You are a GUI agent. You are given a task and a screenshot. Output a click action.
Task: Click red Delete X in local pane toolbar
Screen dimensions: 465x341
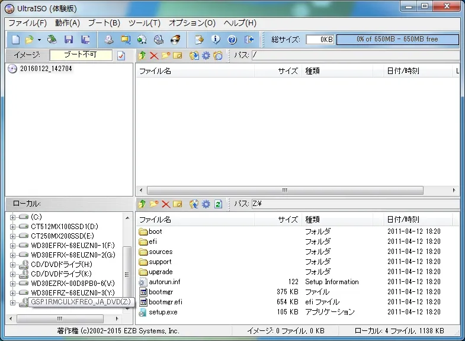click(x=166, y=204)
